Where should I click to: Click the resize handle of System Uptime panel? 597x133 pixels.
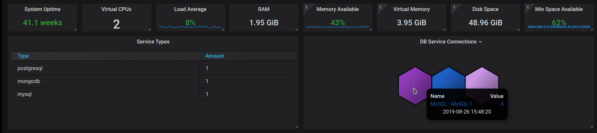click(75, 30)
